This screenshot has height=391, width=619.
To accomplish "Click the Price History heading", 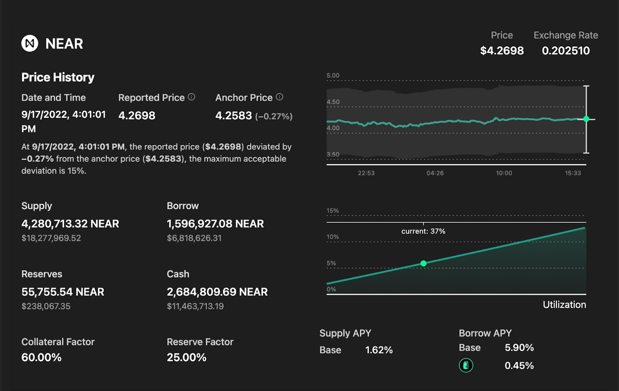I will 58,77.
